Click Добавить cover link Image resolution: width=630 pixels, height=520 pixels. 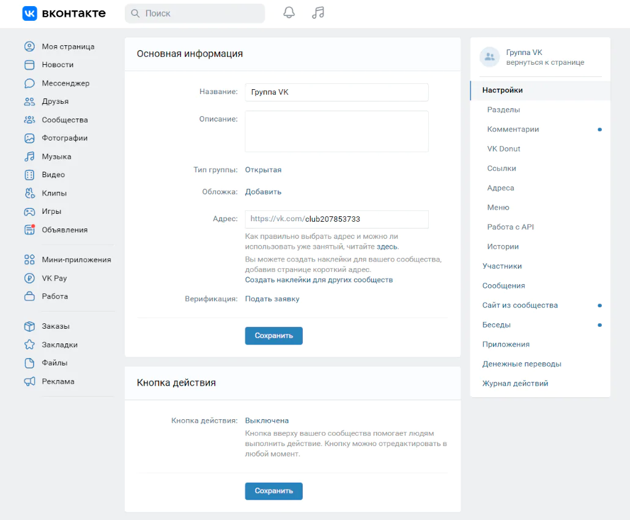263,192
